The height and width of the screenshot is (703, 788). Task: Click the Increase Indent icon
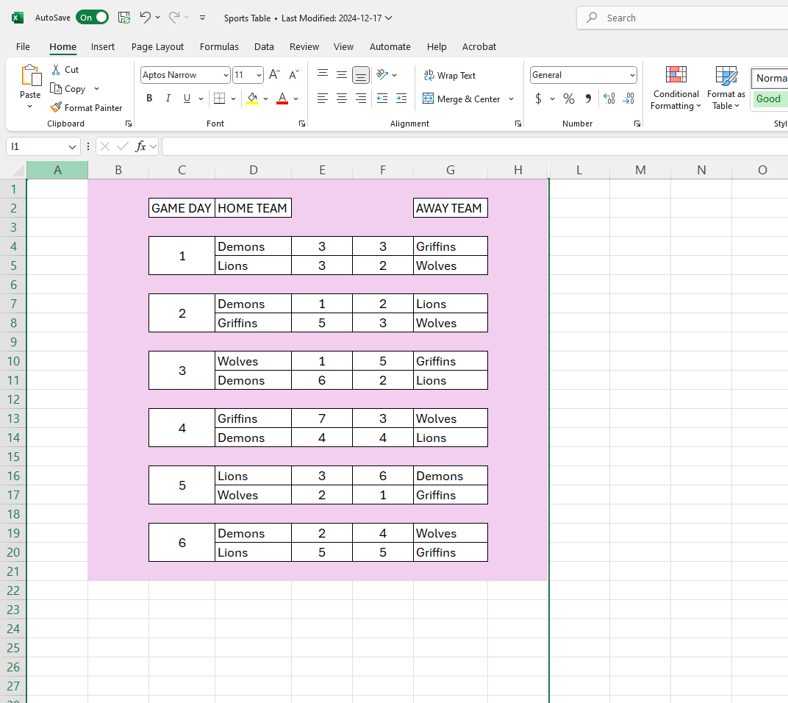point(401,99)
